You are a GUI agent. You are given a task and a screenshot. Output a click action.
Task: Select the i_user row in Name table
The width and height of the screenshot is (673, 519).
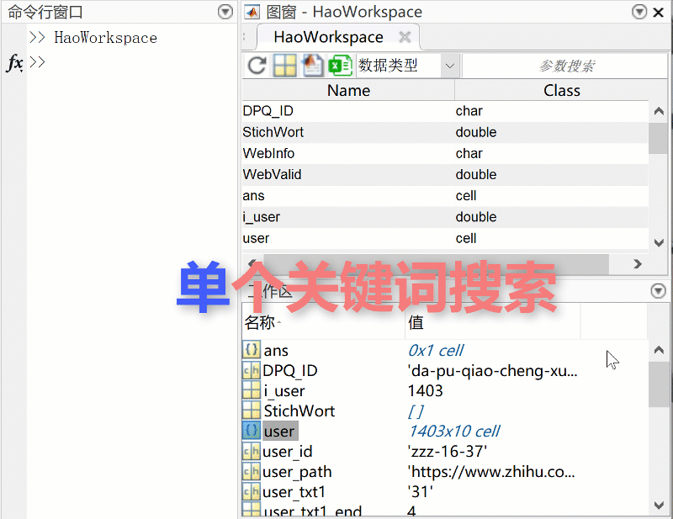click(445, 217)
